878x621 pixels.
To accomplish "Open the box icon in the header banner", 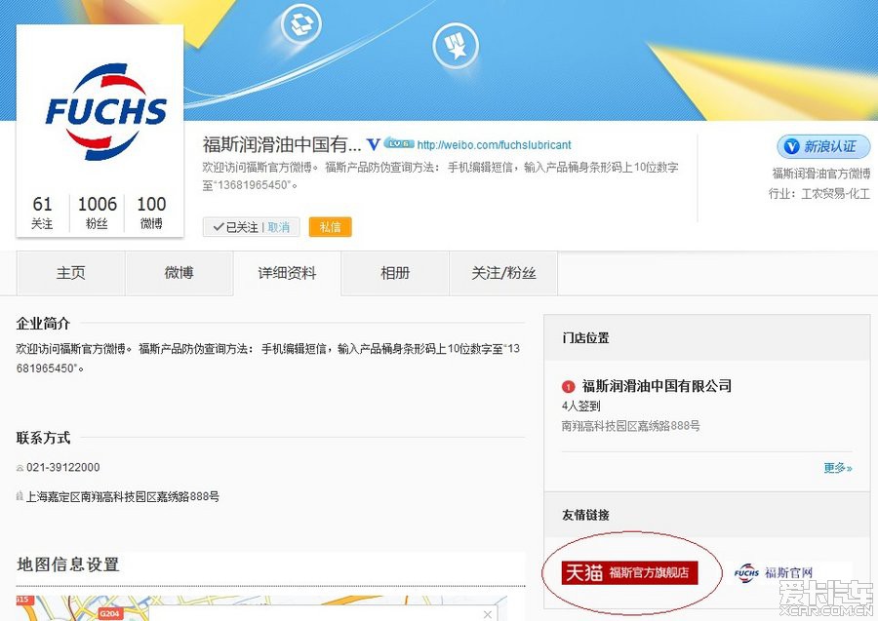I will [x=300, y=23].
